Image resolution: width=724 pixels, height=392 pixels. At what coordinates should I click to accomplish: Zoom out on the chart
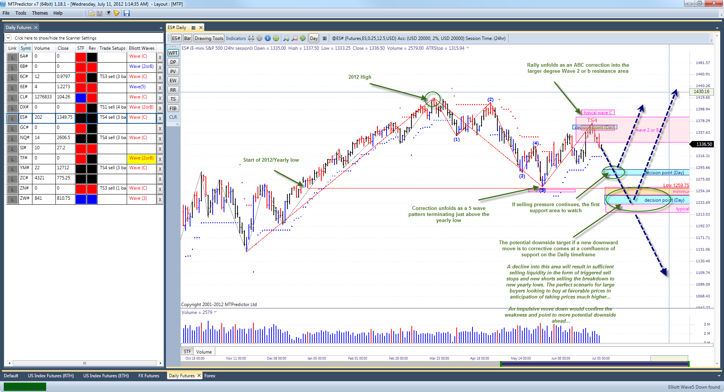[295, 38]
